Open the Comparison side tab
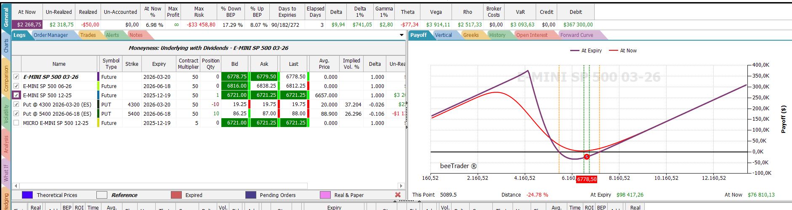Screen dimensions: 792x210 tap(6, 78)
